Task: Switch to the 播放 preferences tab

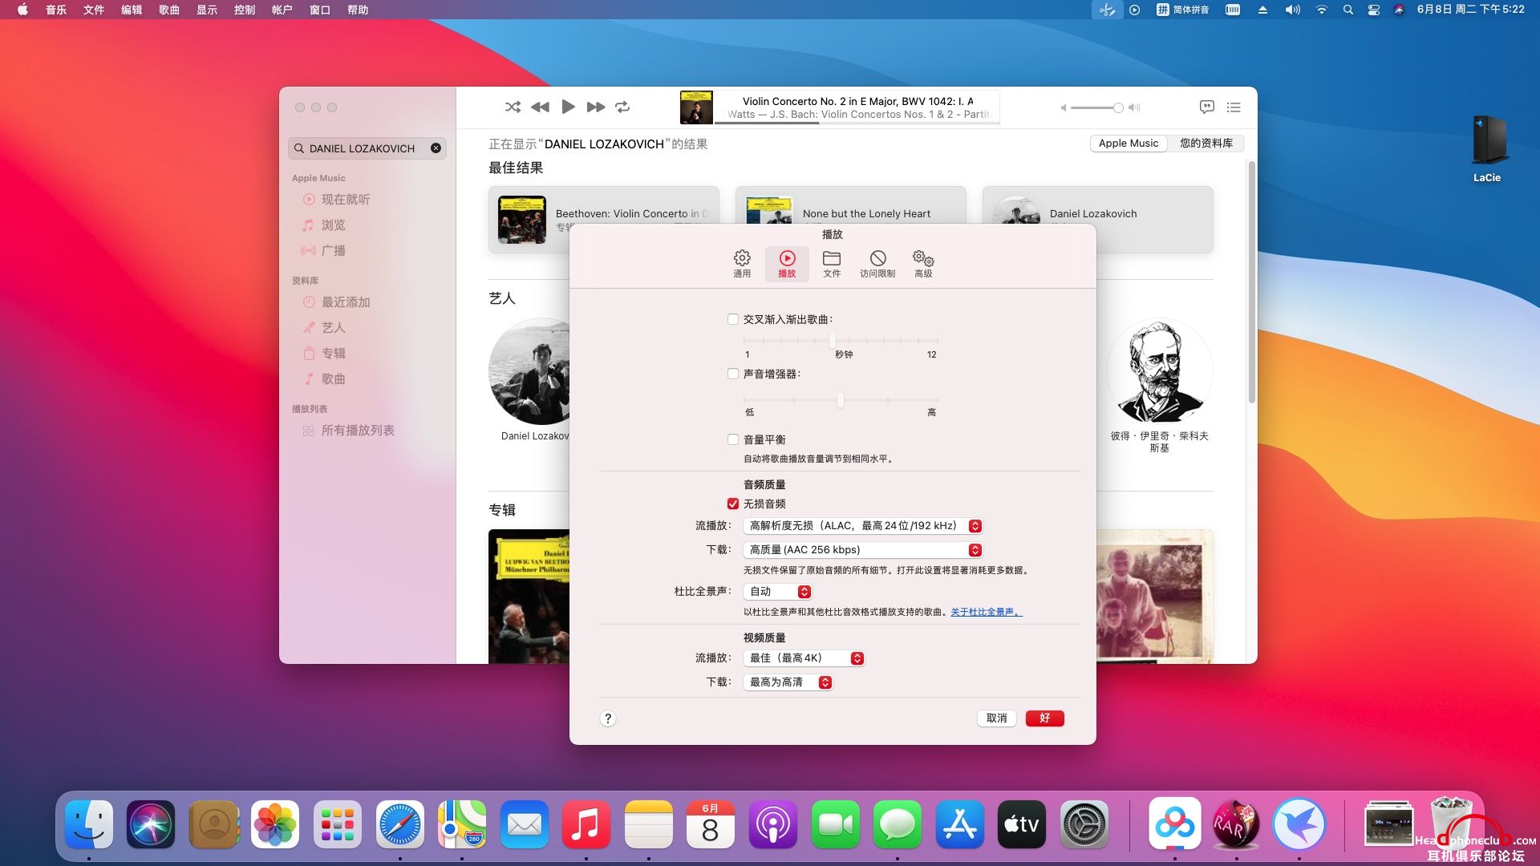Action: 787,264
